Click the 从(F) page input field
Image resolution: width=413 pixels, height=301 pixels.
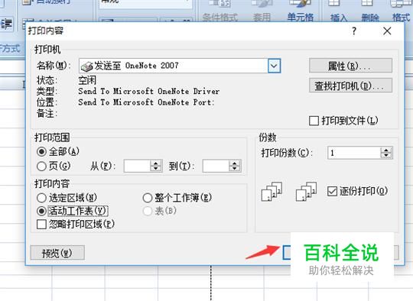coord(137,166)
